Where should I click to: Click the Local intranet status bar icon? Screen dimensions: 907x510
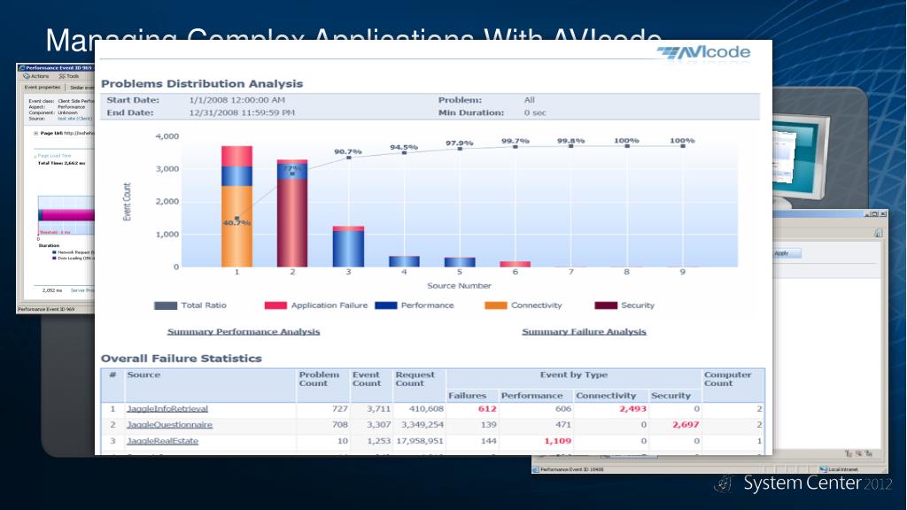(825, 469)
